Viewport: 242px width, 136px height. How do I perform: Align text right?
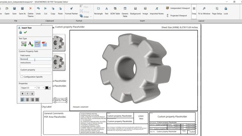pyautogui.click(x=32, y=100)
